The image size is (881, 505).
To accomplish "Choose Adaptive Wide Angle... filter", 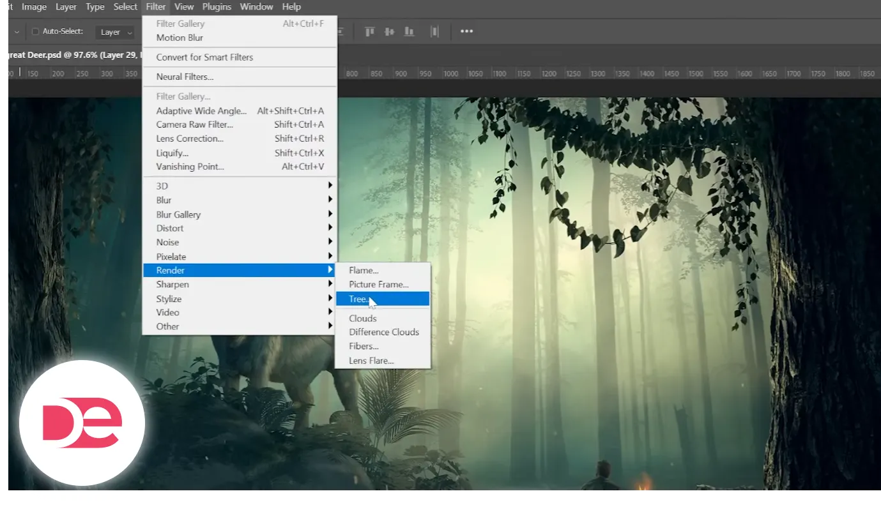I will [x=240, y=111].
